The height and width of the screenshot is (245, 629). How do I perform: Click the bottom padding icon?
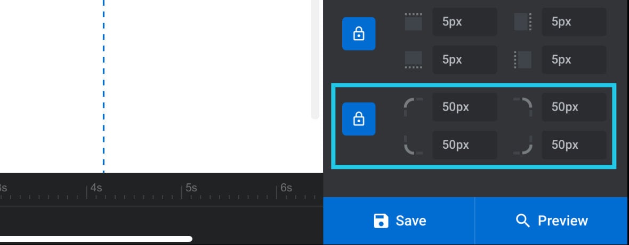[x=413, y=60]
